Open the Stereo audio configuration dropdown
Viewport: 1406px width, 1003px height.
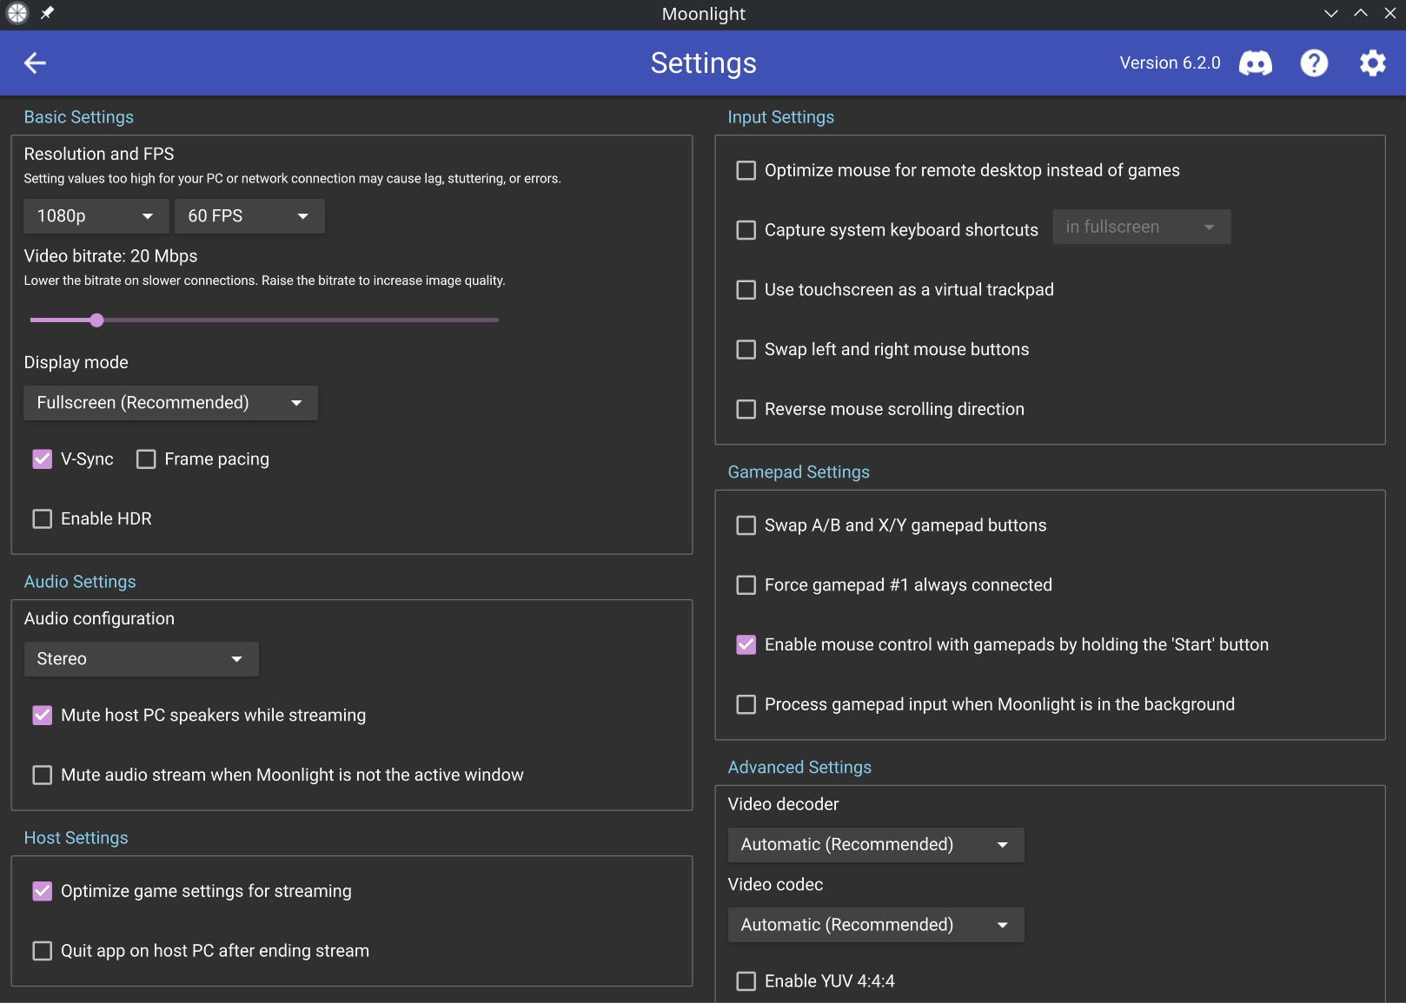tap(141, 659)
